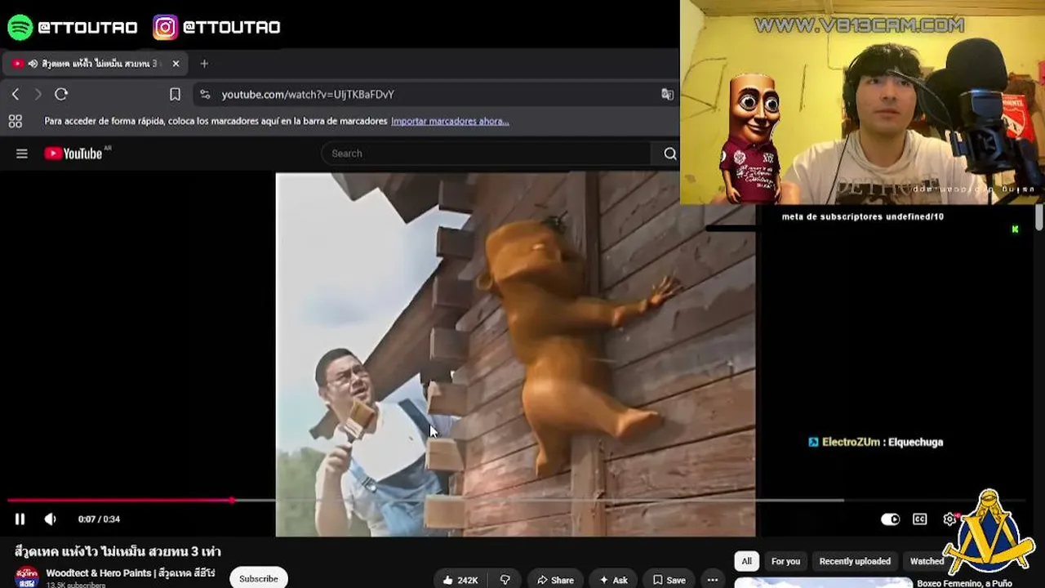Viewport: 1045px width, 588px height.
Task: Share the video
Action: (x=554, y=580)
